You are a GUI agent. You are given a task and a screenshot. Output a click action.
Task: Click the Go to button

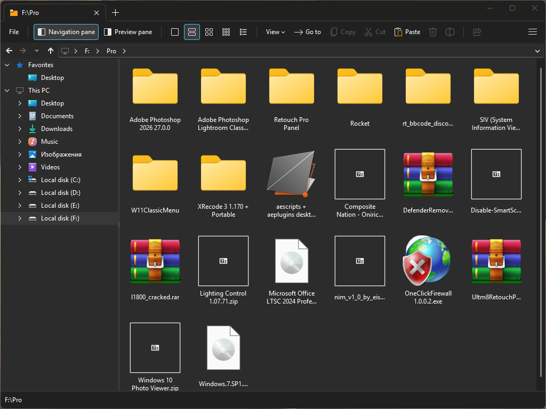click(x=308, y=32)
